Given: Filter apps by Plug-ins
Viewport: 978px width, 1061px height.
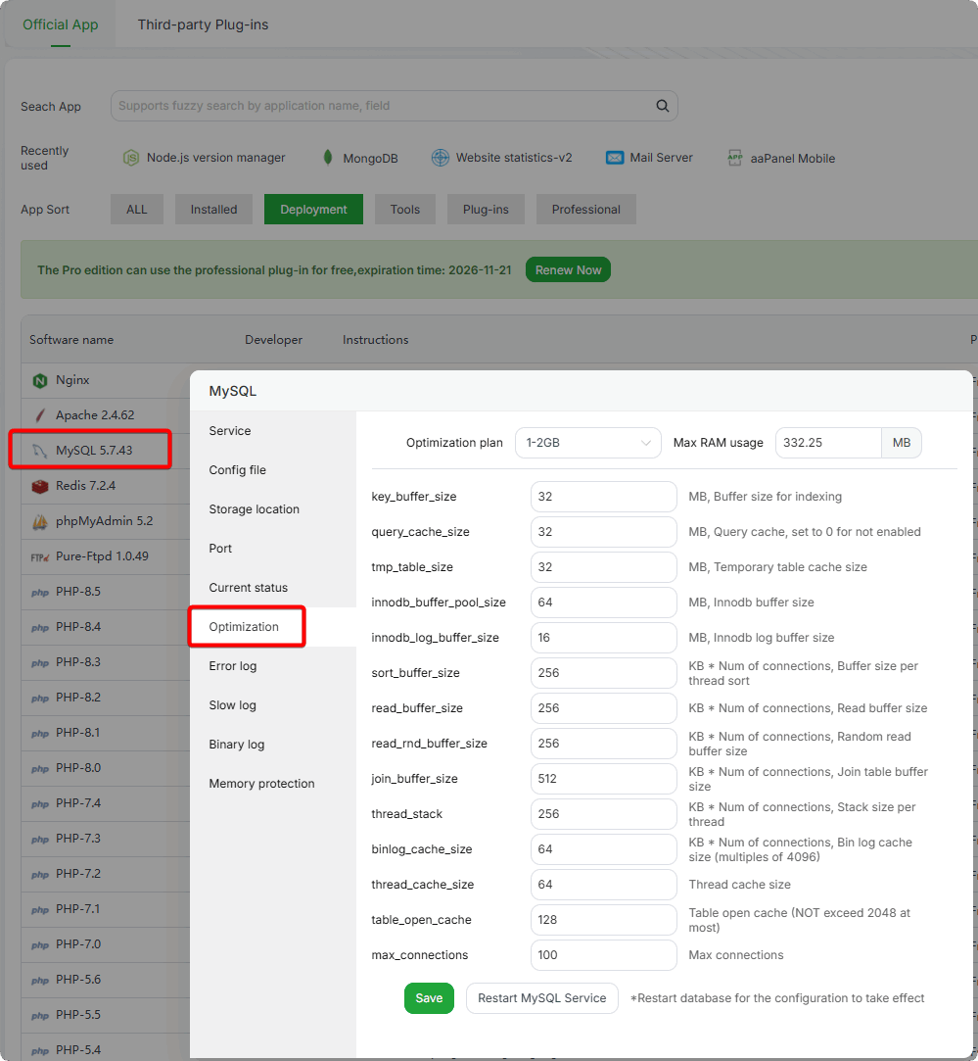Looking at the screenshot, I should tap(486, 209).
